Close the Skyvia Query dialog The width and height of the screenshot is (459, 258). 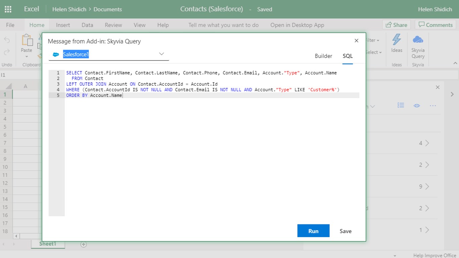tap(357, 41)
